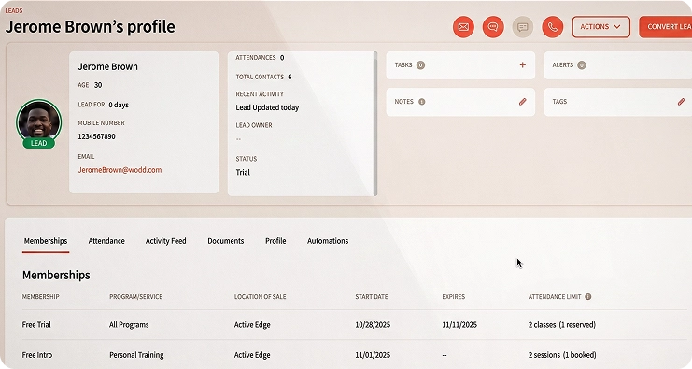
Task: Click the Convert Lead button
Action: pyautogui.click(x=666, y=27)
